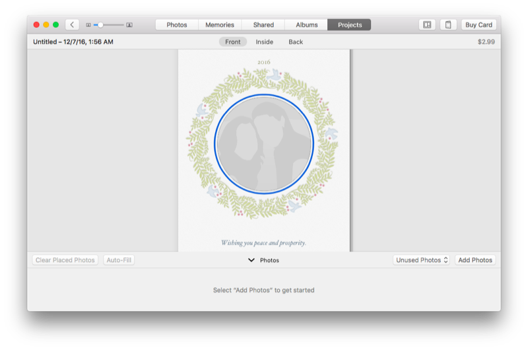
Task: Select the Front card view
Action: tap(233, 42)
